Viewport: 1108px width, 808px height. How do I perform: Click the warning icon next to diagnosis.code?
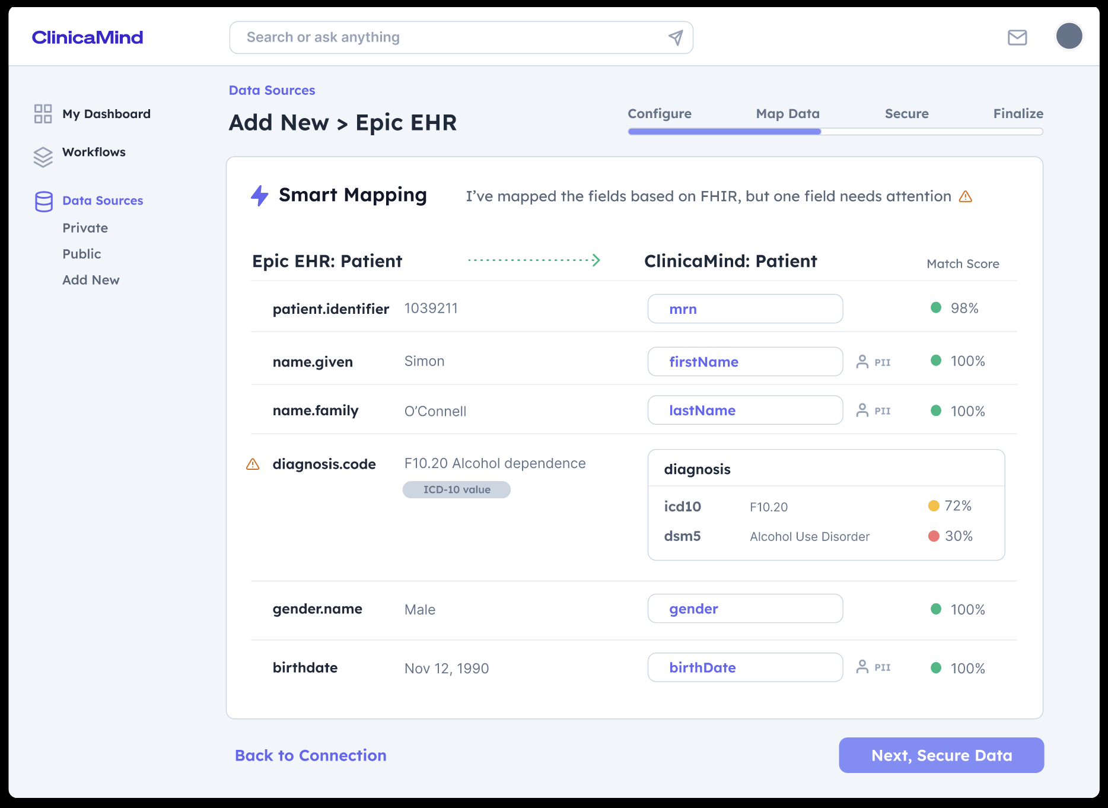[x=253, y=464]
